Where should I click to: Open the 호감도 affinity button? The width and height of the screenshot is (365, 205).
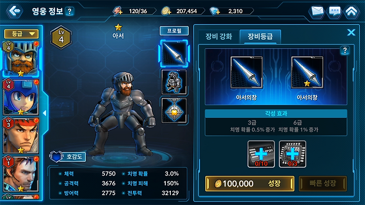[x=68, y=157]
